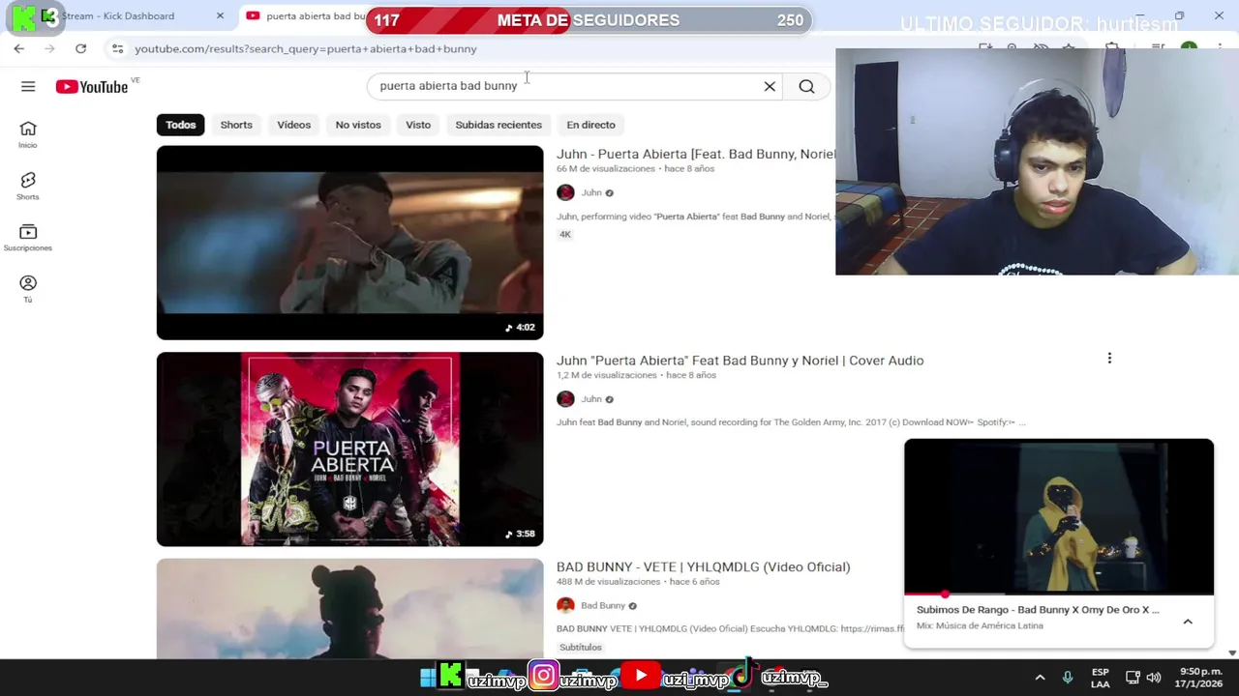Image resolution: width=1239 pixels, height=696 pixels.
Task: Open Suscripciones in the sidebar
Action: click(28, 238)
